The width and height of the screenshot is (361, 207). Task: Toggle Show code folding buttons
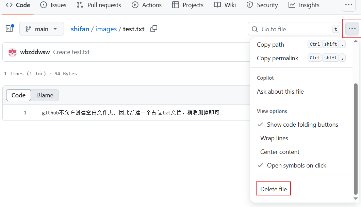pos(301,125)
